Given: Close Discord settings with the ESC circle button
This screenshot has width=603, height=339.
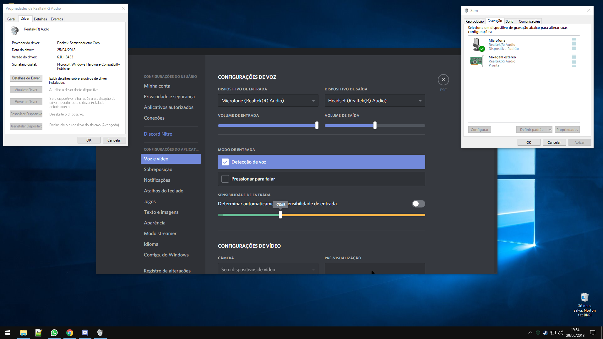Looking at the screenshot, I should tap(443, 80).
